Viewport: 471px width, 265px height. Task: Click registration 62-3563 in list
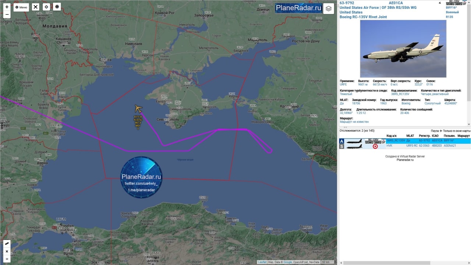tap(424, 146)
